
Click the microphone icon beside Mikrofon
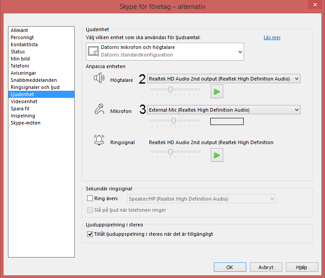99,109
